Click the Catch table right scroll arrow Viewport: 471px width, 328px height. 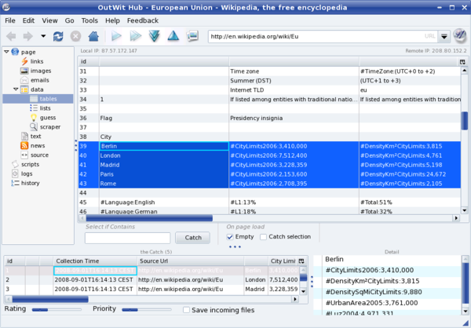(x=295, y=299)
